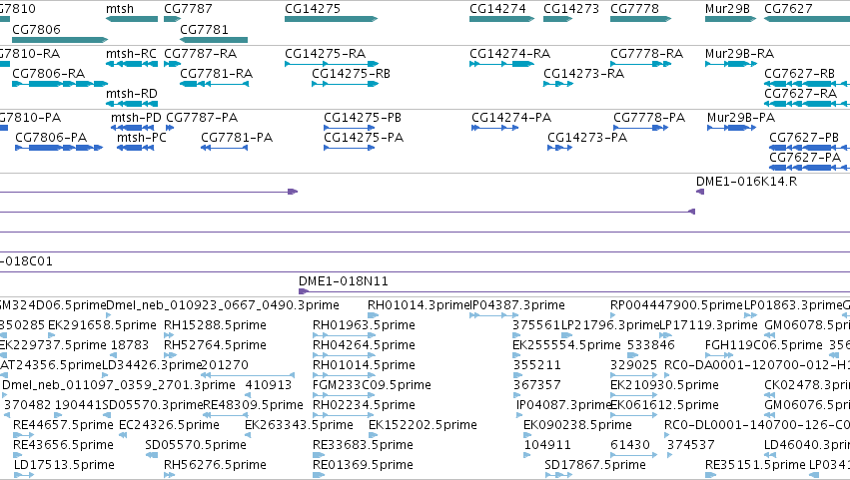Click transcript CG7778-RA label
Viewport: 850px width, 480px height.
[646, 54]
